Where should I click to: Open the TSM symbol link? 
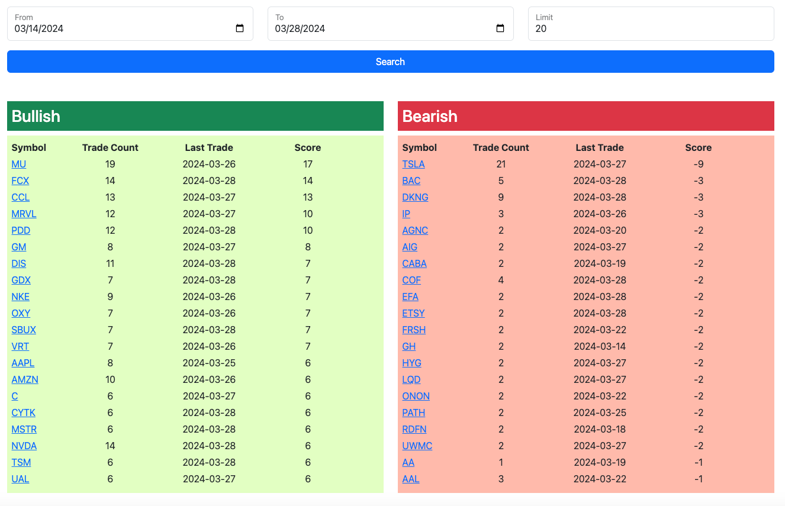pos(21,462)
